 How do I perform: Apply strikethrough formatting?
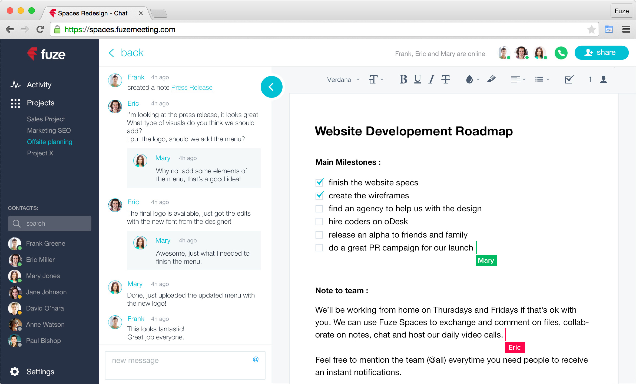[446, 79]
